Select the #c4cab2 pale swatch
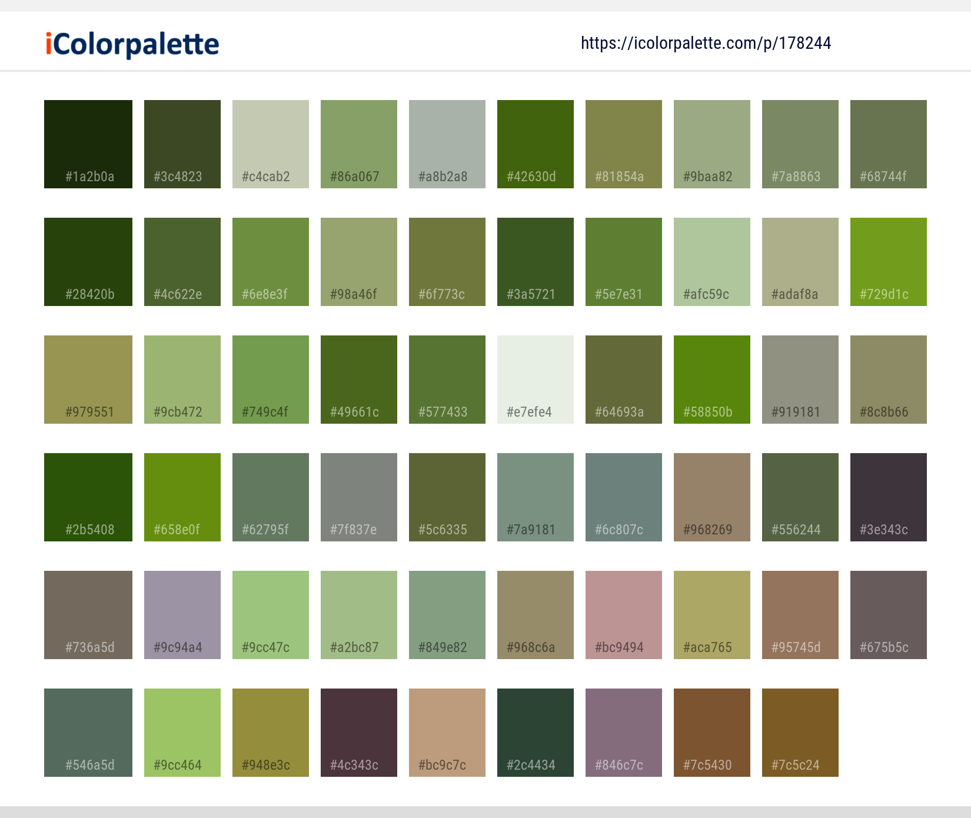This screenshot has width=971, height=818. pyautogui.click(x=270, y=144)
